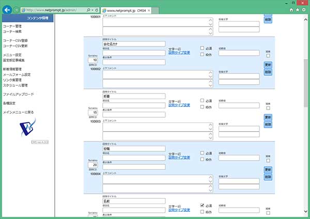Screen dimensions: 310x219
Task: Click the browser back arrow button
Action: tap(7, 9)
